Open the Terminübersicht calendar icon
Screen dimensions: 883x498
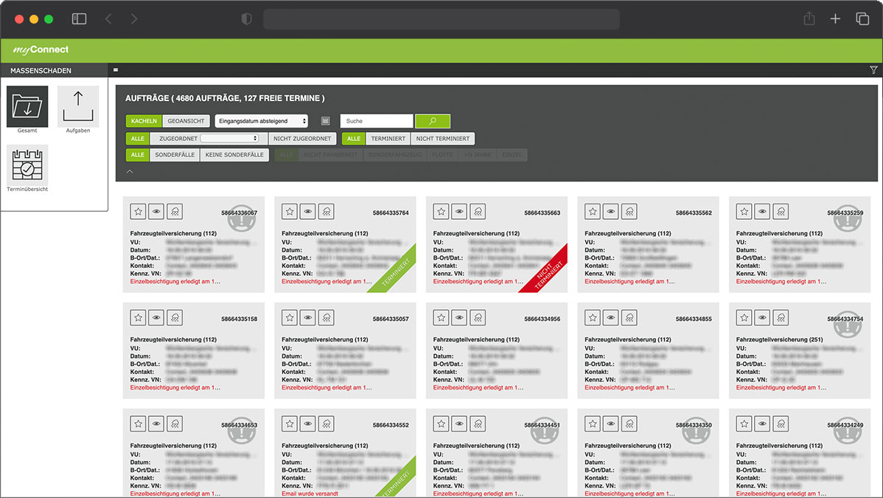coord(27,165)
